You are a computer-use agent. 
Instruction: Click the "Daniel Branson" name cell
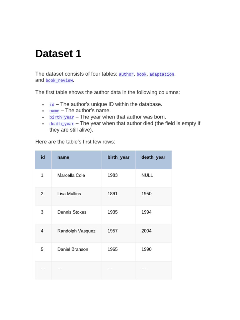tap(73, 249)
